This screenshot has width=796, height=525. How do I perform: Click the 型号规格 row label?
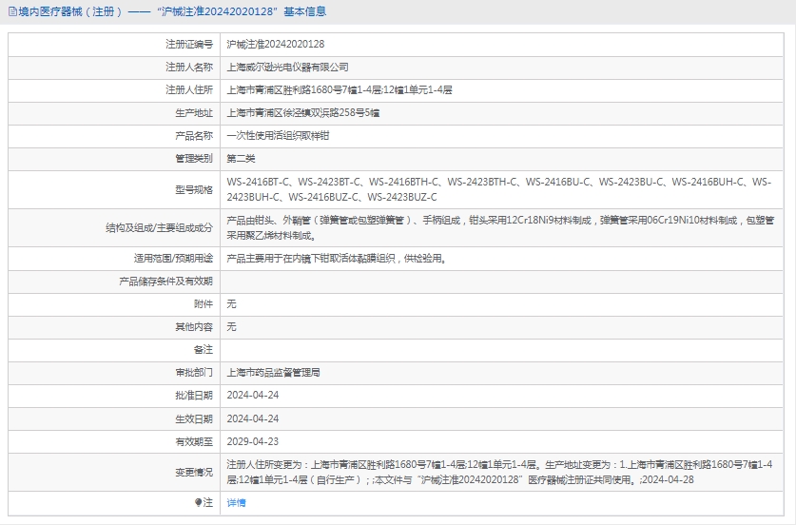pyautogui.click(x=194, y=188)
